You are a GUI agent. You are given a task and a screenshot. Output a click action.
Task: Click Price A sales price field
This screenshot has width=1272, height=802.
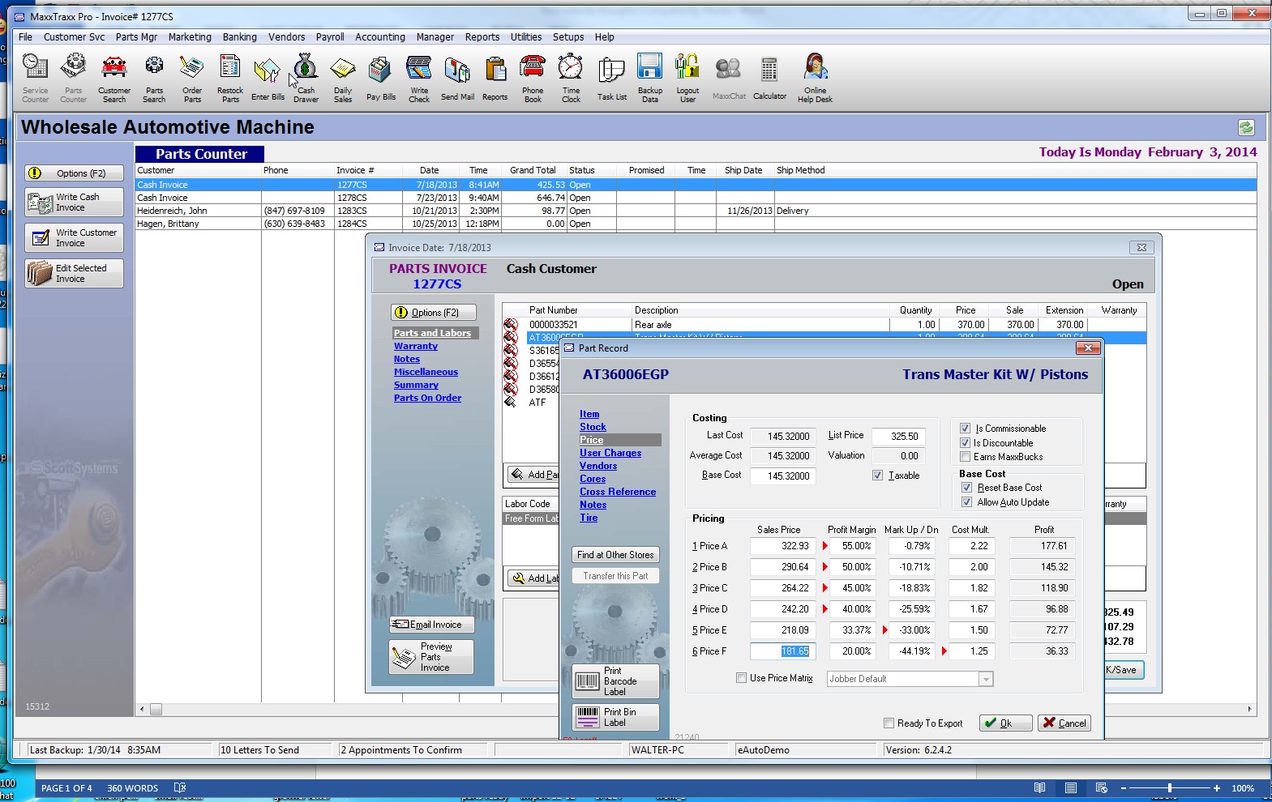pos(782,546)
